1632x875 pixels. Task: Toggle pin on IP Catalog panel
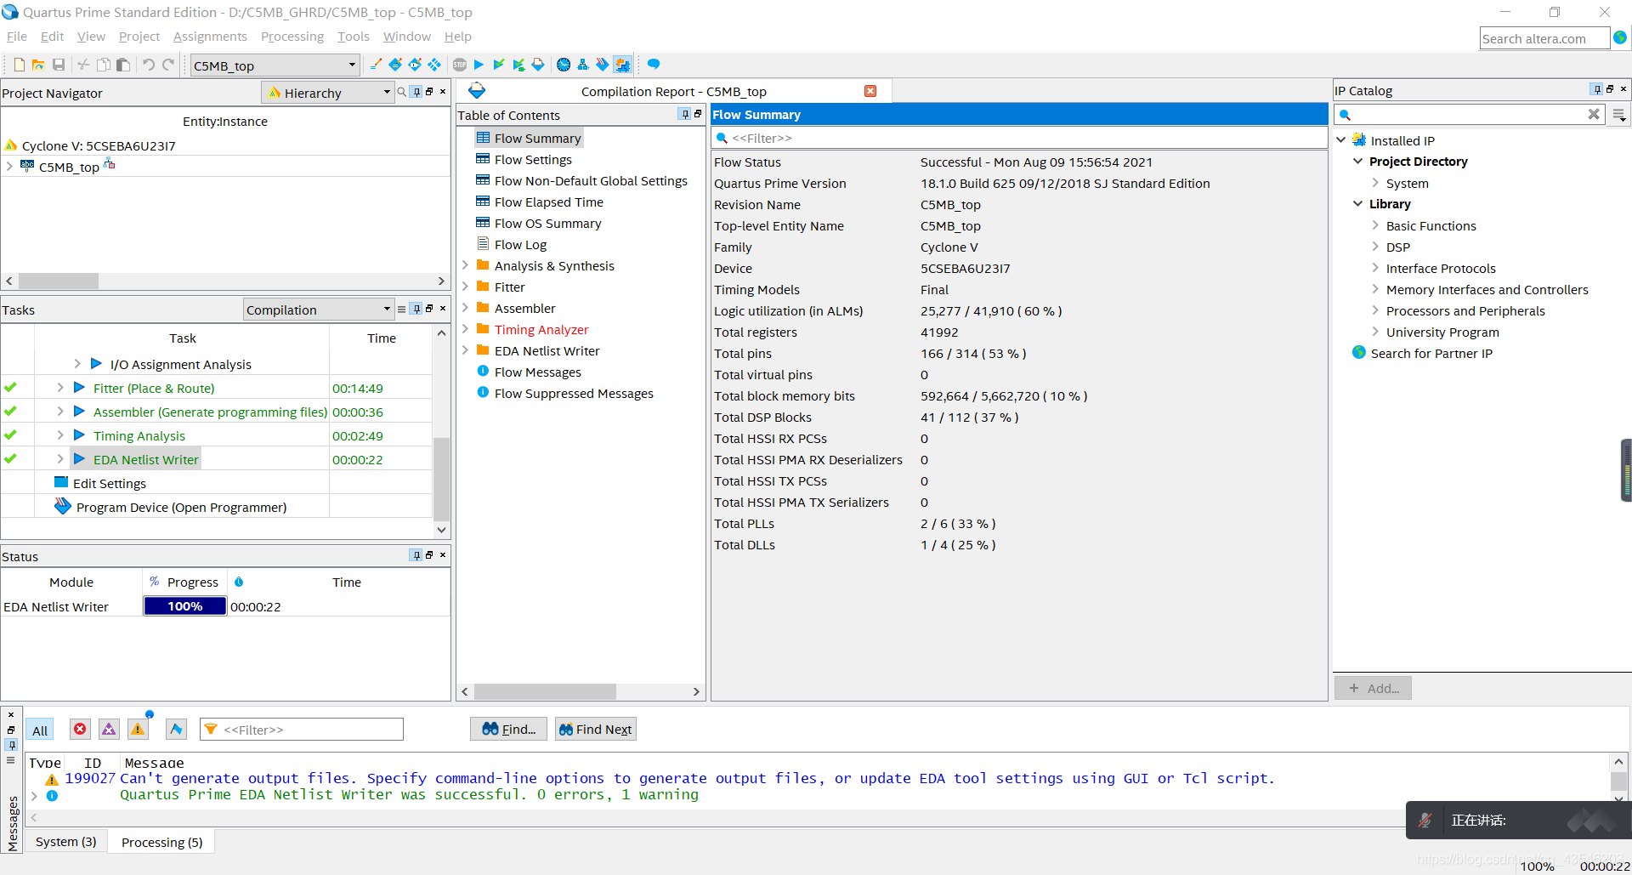[x=1597, y=89]
